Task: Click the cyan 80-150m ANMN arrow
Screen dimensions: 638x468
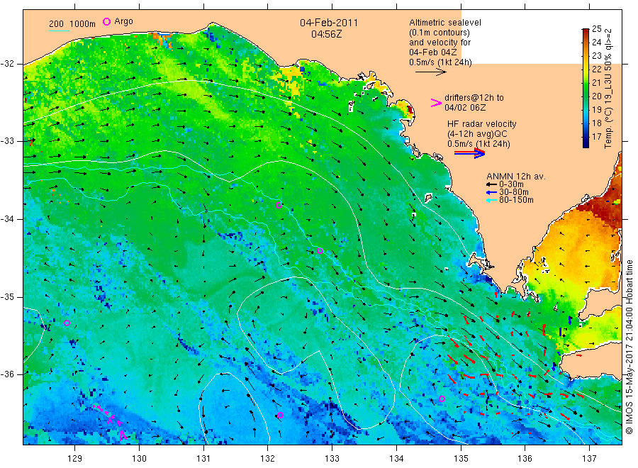Action: tap(491, 200)
